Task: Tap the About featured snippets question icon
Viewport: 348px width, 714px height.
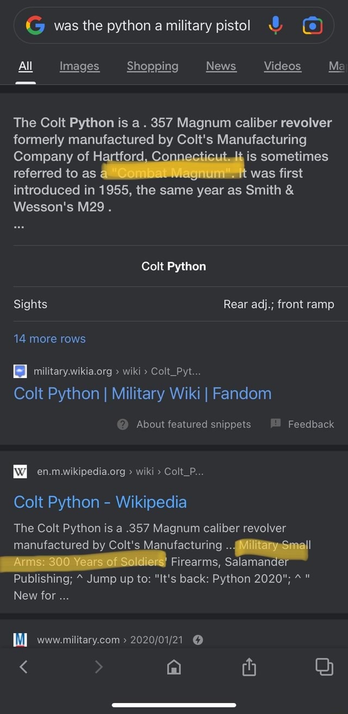Action: [123, 424]
